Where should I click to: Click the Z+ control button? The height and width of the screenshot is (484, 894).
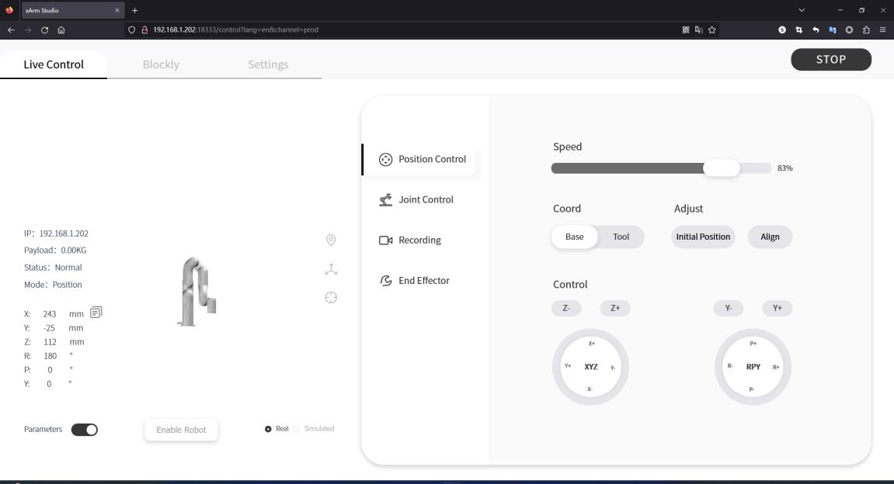615,308
